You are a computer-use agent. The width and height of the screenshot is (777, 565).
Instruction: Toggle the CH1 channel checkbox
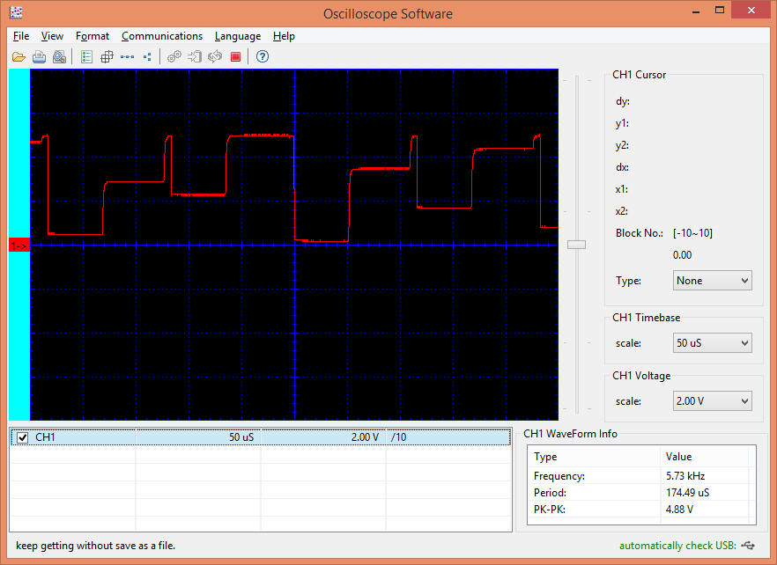tap(22, 437)
